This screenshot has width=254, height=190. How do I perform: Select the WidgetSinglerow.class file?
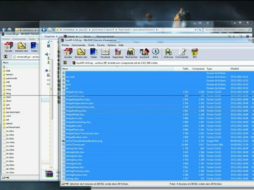coord(78,99)
